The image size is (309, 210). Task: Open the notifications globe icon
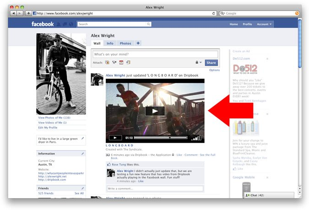click(x=71, y=24)
